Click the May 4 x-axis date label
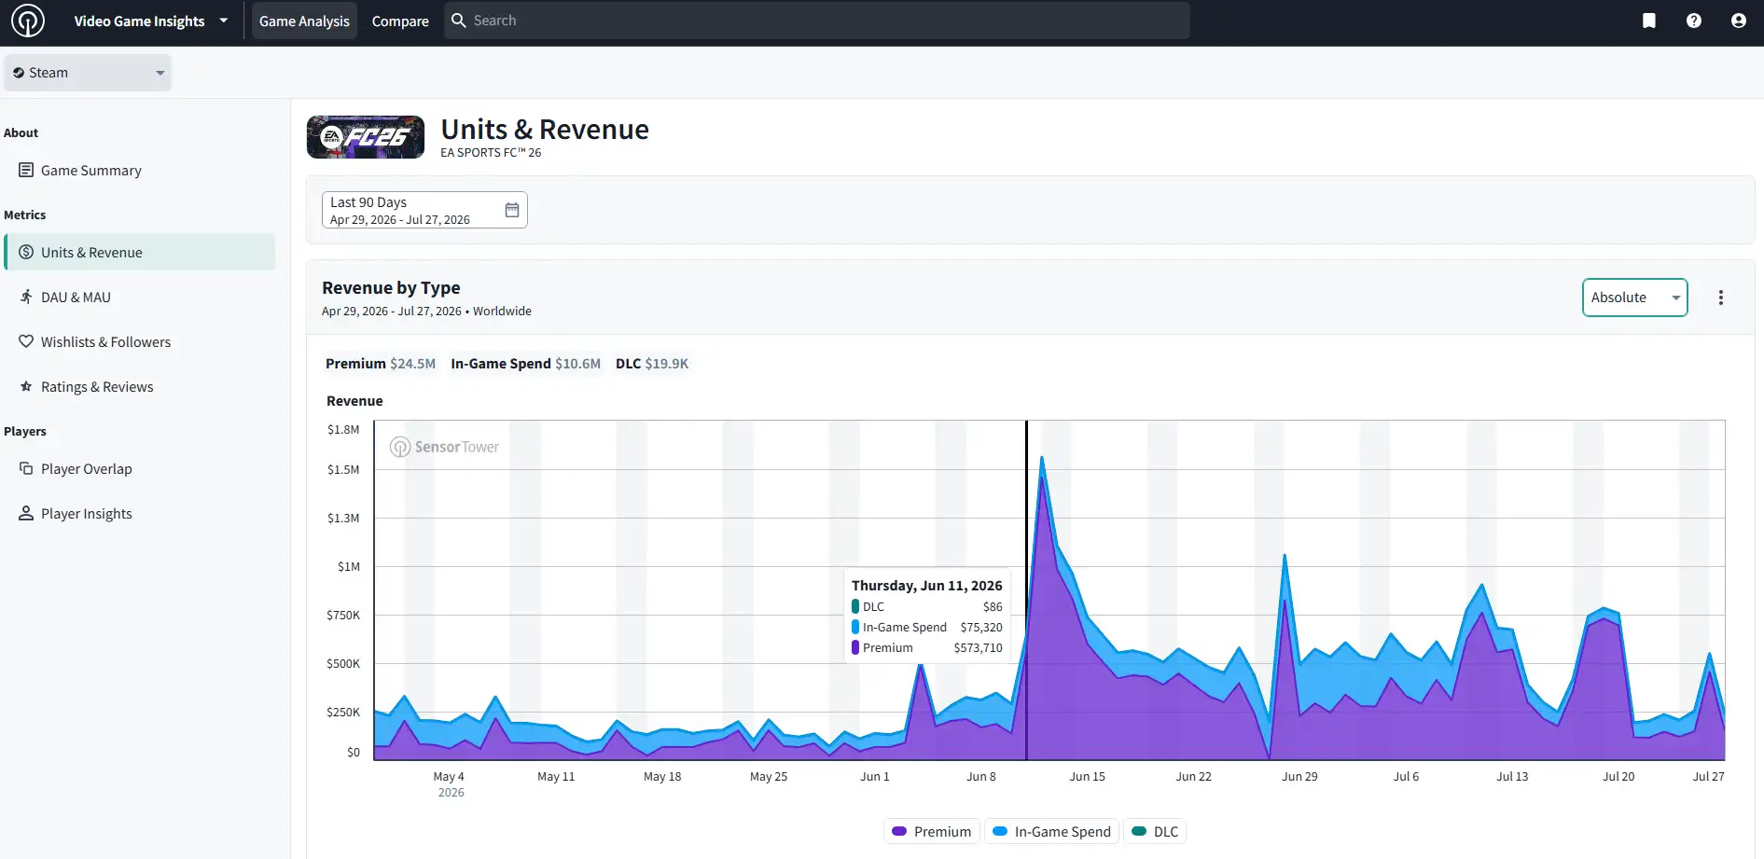Screen dimensions: 1764x859 click(449, 776)
